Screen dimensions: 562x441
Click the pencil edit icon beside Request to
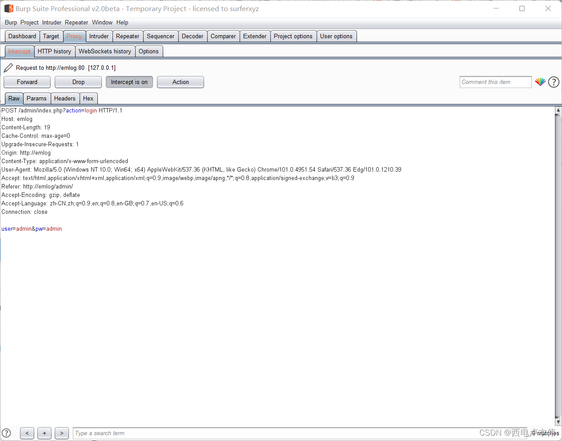point(8,68)
